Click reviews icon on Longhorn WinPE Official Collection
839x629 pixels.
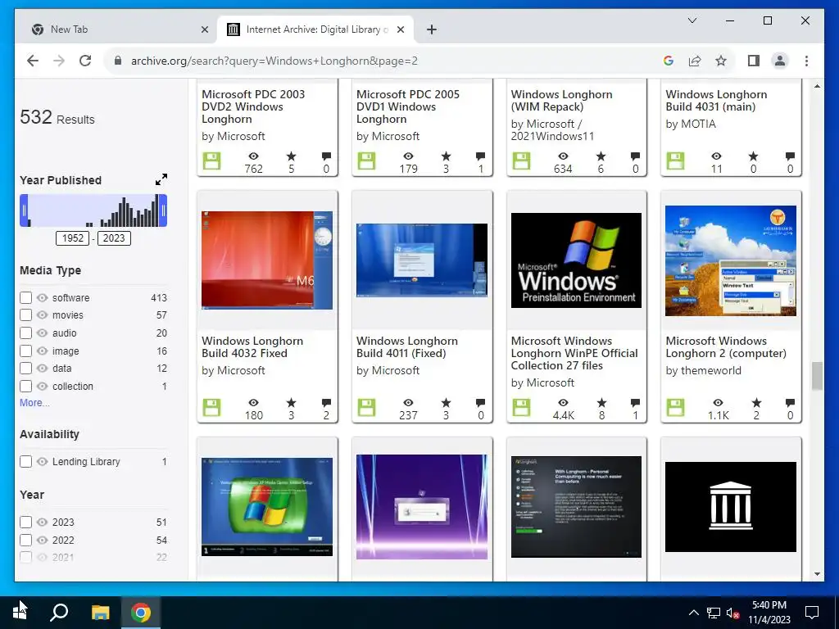click(x=635, y=402)
